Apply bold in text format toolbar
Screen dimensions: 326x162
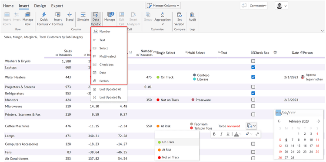coord(214,134)
